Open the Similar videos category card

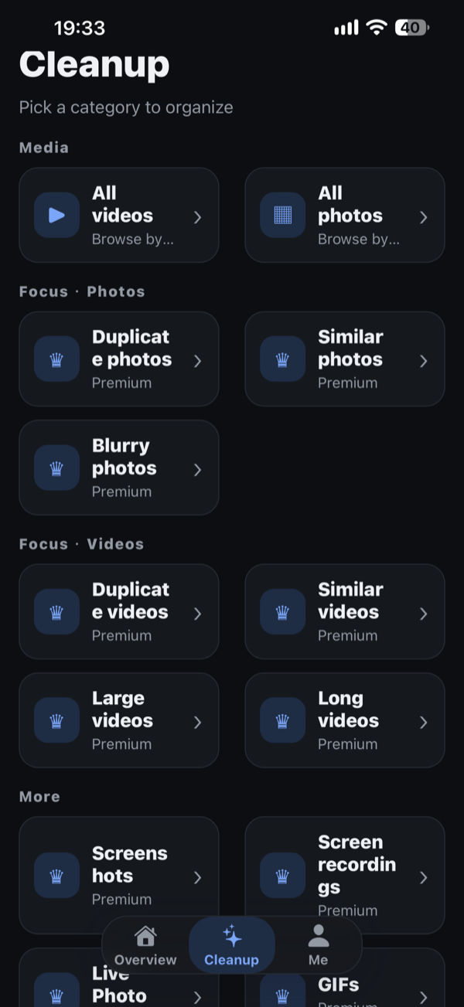tap(345, 611)
